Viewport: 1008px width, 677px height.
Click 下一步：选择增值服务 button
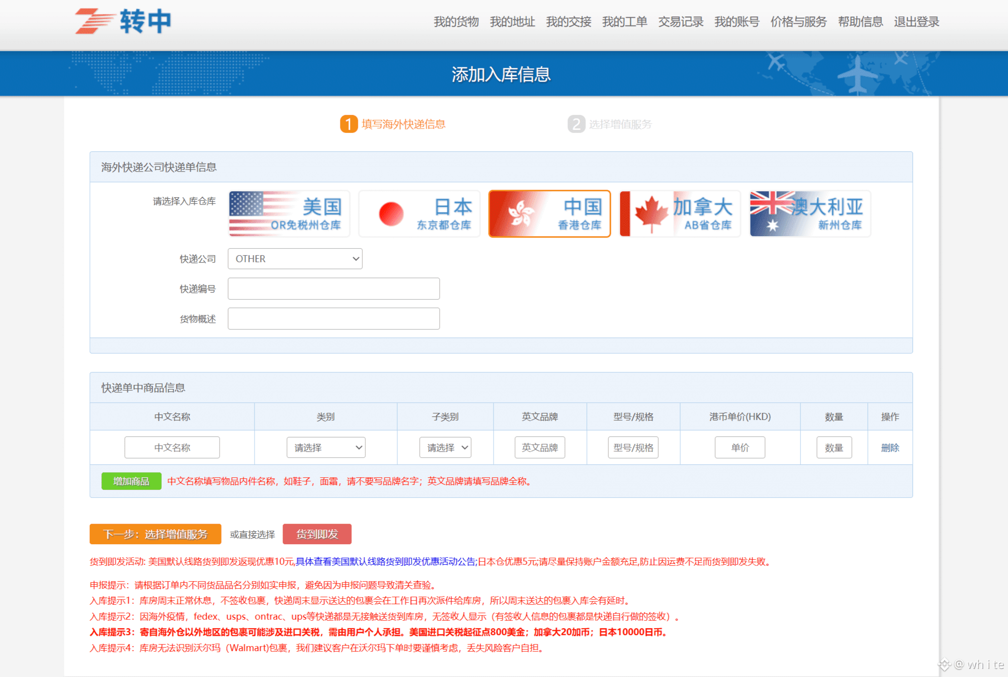click(x=155, y=534)
